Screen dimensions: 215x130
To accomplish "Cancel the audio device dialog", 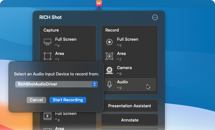I will (x=36, y=100).
